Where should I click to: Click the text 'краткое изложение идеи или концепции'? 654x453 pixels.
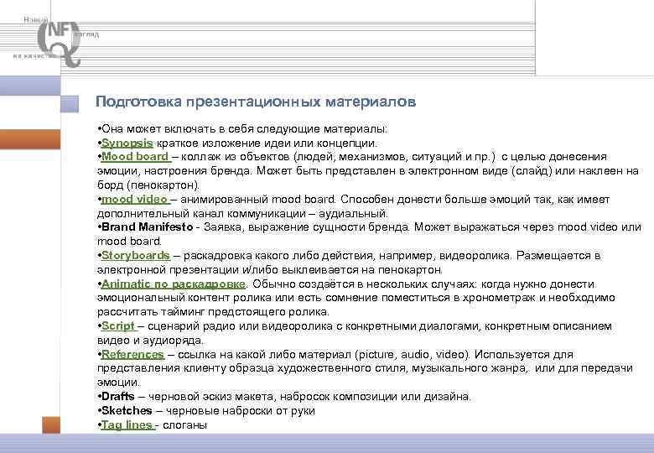coord(267,143)
